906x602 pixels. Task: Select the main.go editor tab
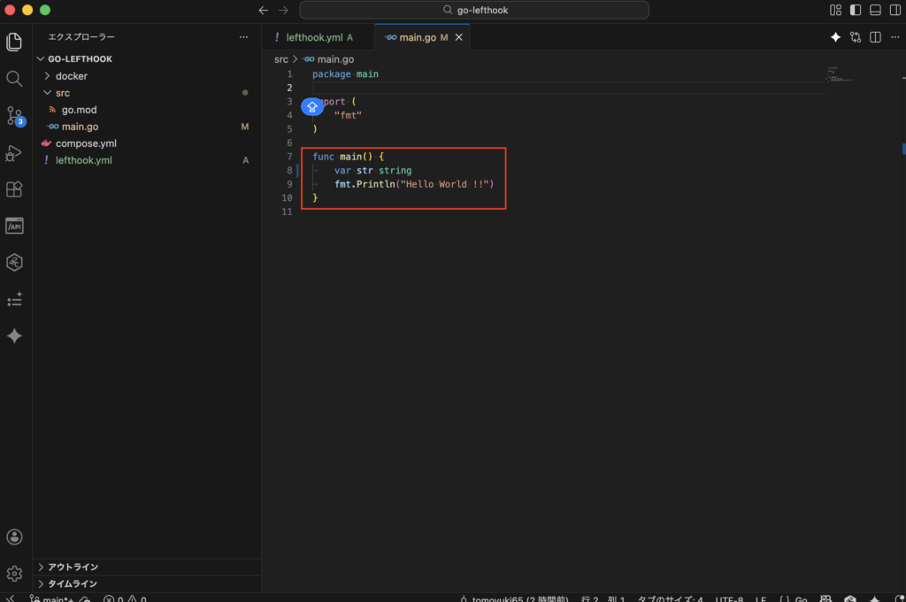coord(417,37)
